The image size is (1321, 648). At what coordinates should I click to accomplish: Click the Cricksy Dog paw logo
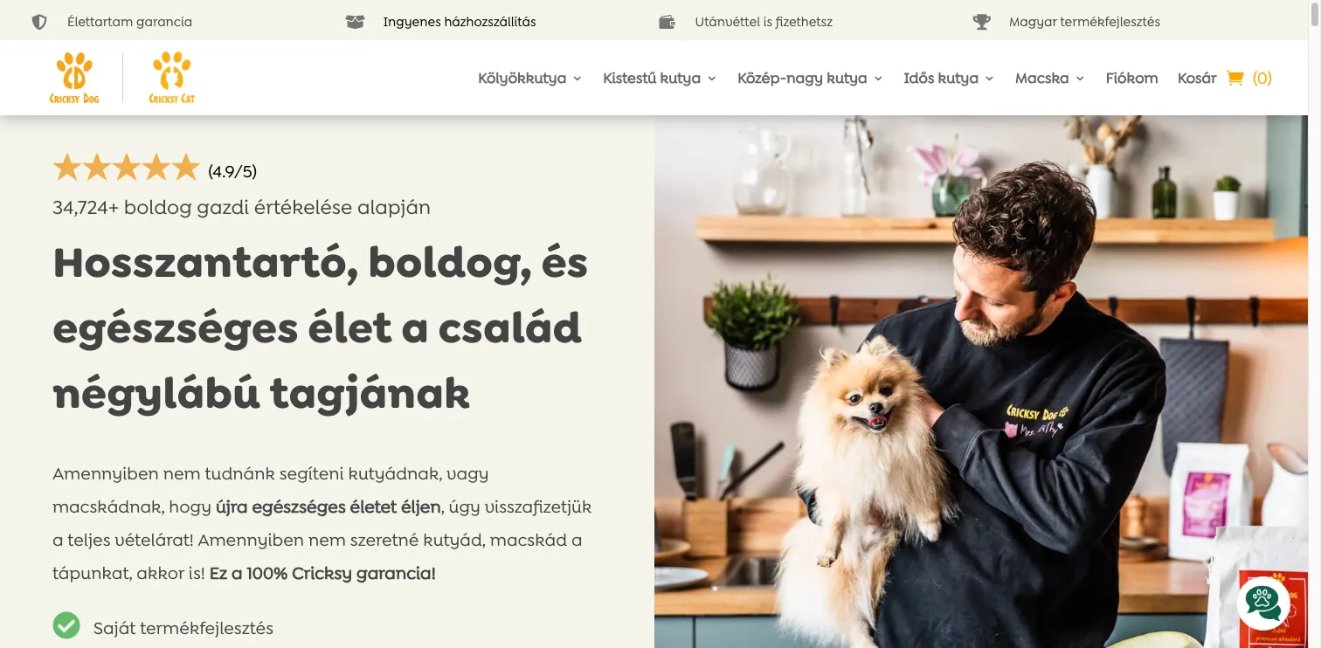click(x=74, y=78)
